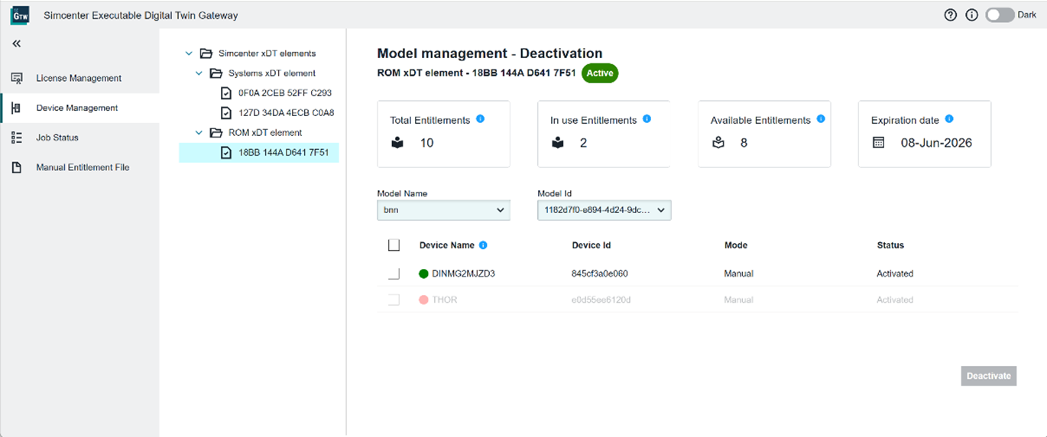Open the Model Id dropdown
1047x437 pixels.
tap(604, 210)
